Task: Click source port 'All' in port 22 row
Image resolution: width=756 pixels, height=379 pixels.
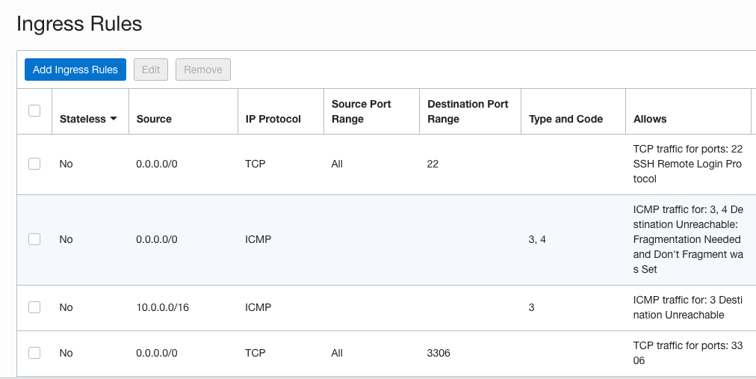Action: 337,164
